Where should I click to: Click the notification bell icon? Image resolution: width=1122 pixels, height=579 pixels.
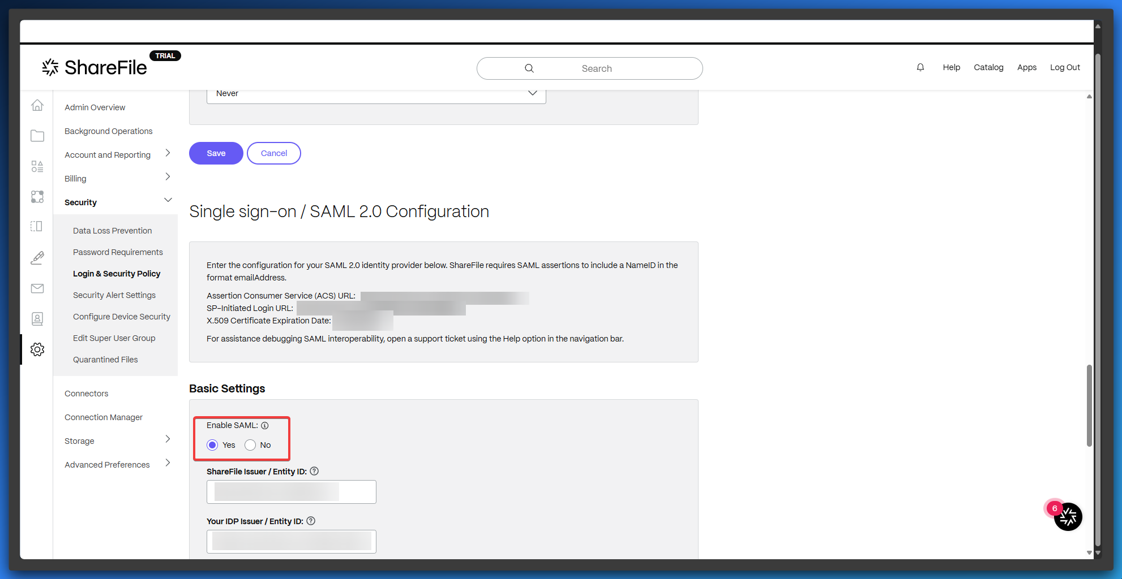(920, 67)
